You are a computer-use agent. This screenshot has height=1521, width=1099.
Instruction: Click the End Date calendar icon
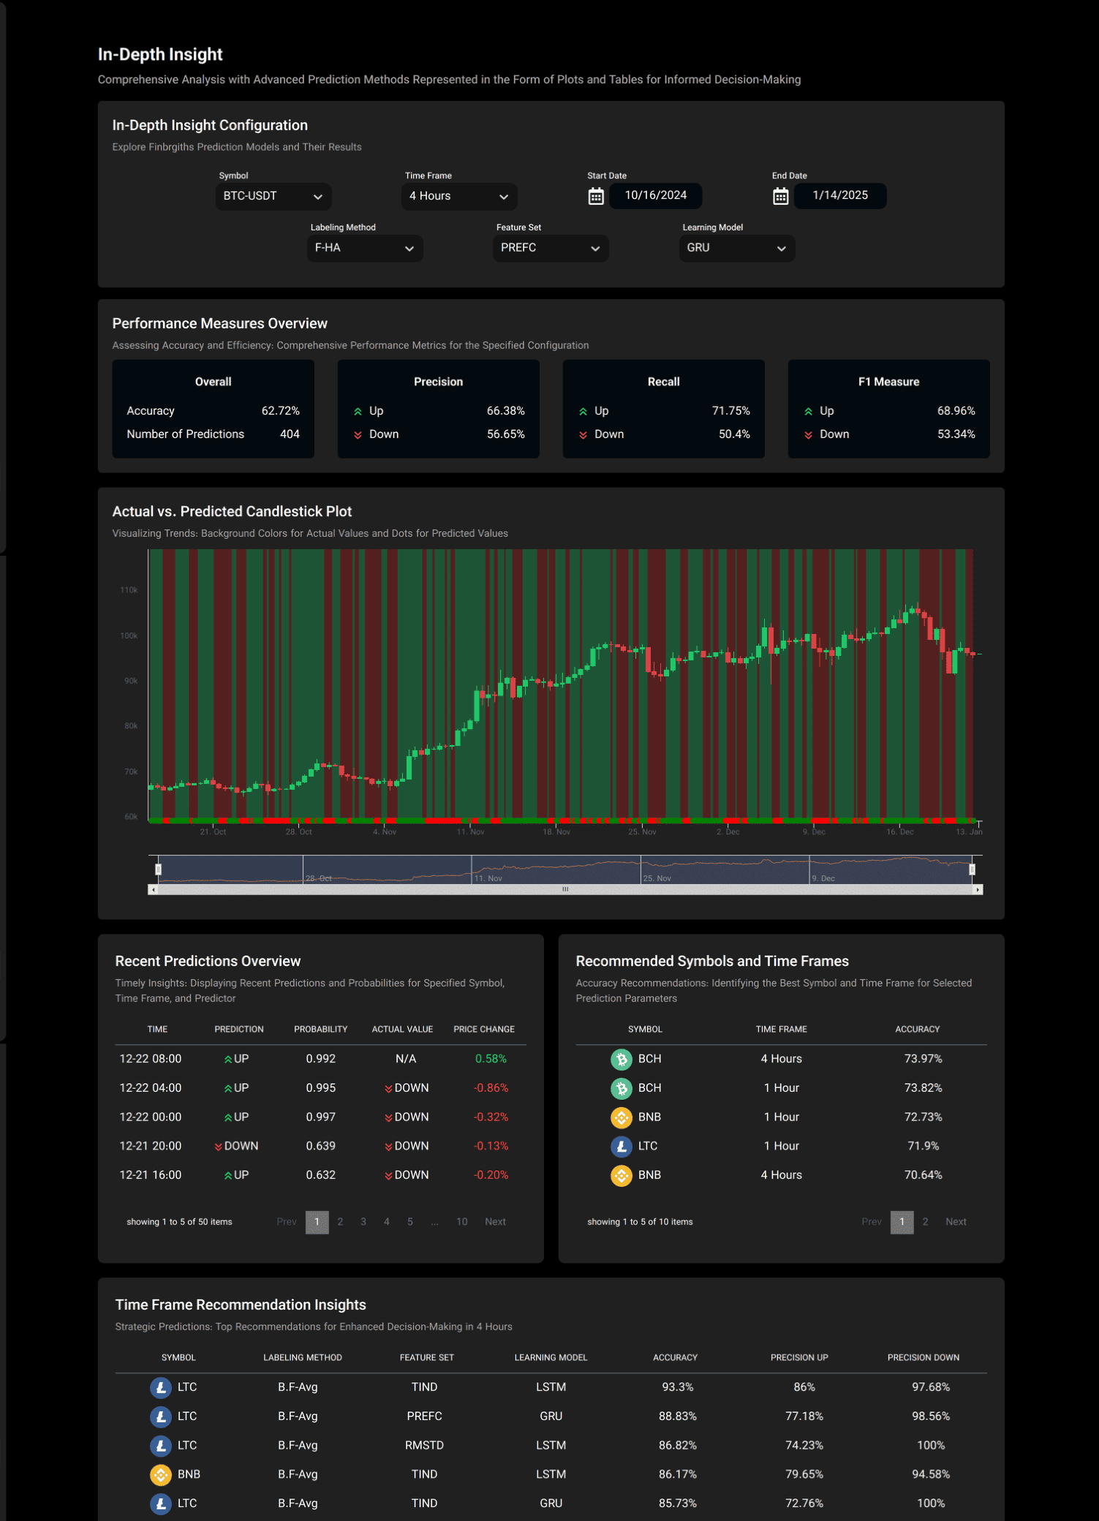pyautogui.click(x=780, y=196)
